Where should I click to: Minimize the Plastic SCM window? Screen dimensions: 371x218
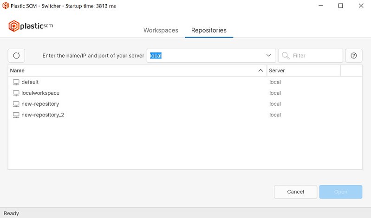(x=320, y=6)
